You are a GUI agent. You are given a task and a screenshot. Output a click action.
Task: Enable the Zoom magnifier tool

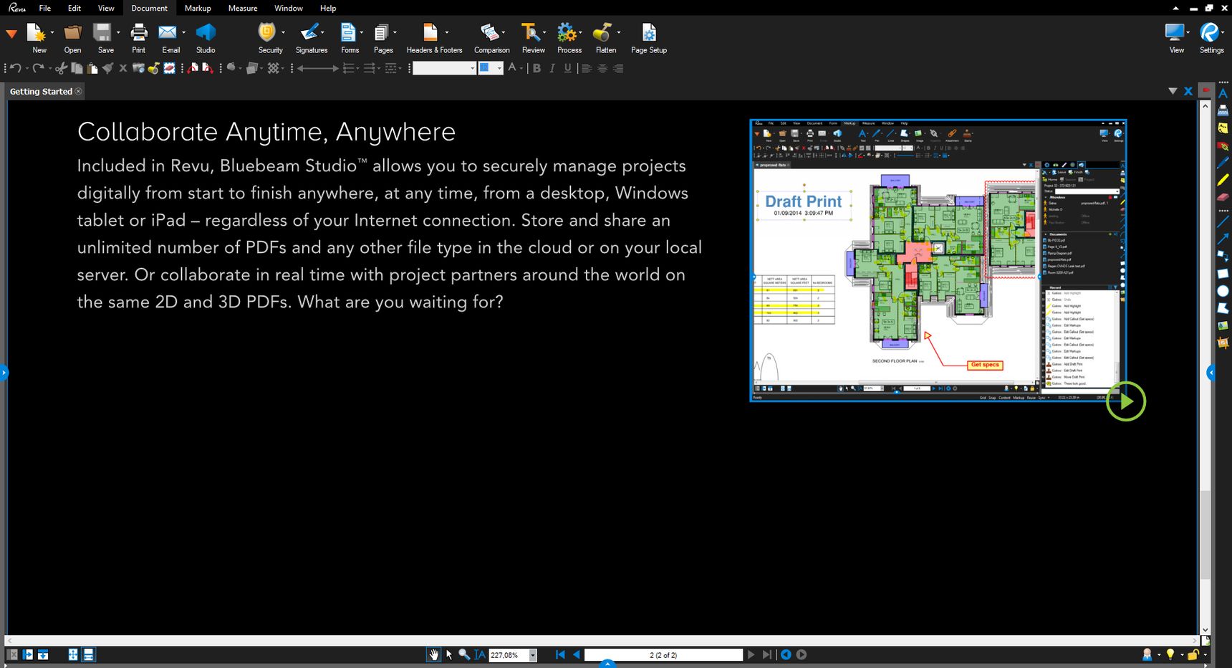pos(464,654)
